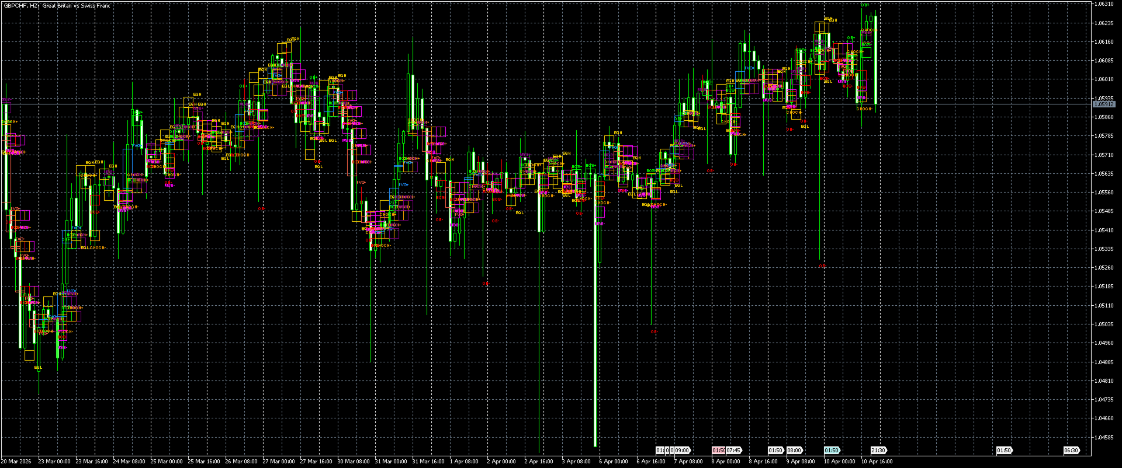Click the 08:00 time marker
The width and height of the screenshot is (1122, 468).
tap(794, 450)
